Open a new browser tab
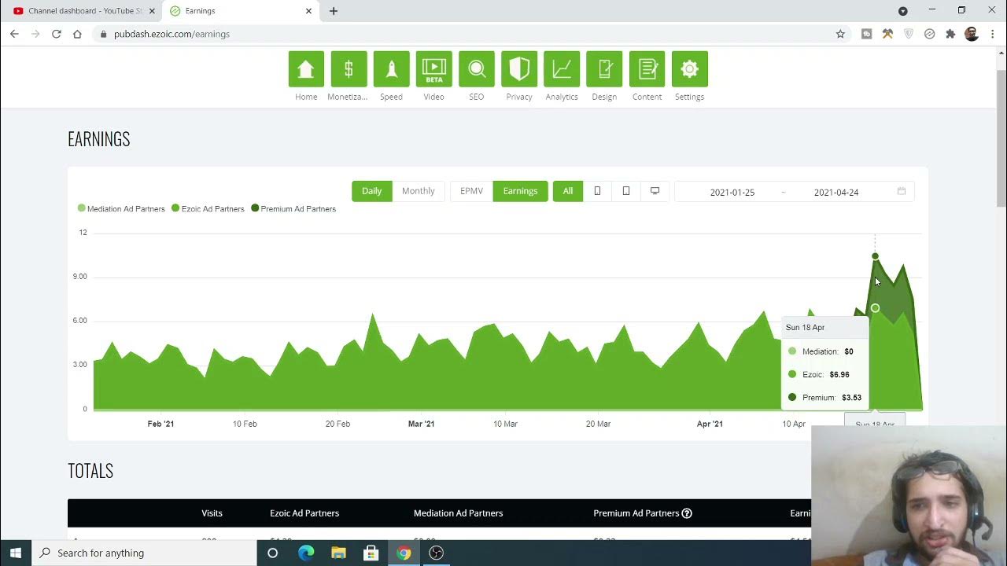1007x566 pixels. coord(334,11)
